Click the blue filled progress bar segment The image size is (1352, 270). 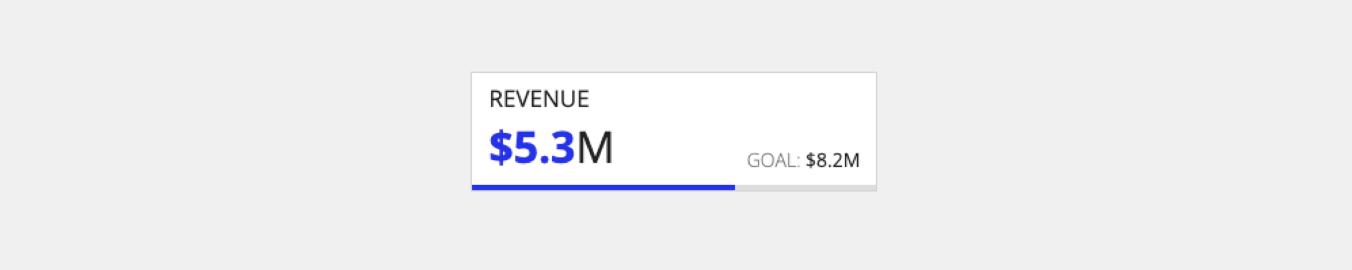(603, 188)
